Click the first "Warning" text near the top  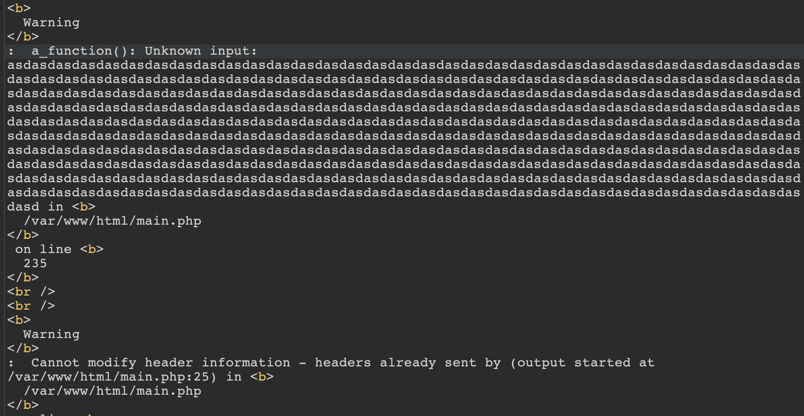(x=51, y=23)
